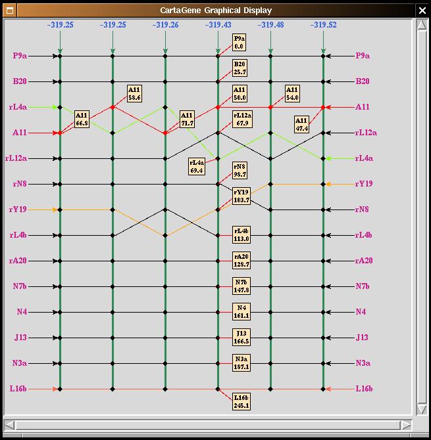The width and height of the screenshot is (431, 440).
Task: Select the left rL4a marker name
Action: (x=18, y=106)
